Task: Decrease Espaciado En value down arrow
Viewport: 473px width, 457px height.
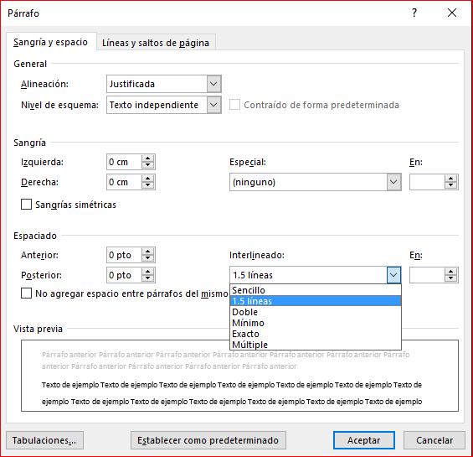Action: [451, 278]
